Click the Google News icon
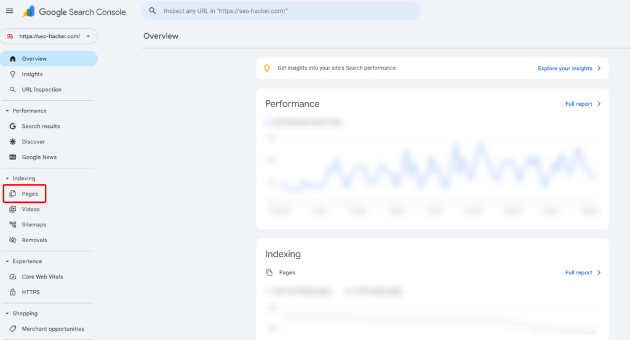The height and width of the screenshot is (340, 630). (x=13, y=157)
